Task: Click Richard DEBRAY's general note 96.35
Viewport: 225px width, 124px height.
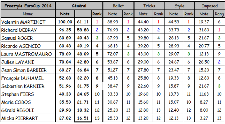Action: 65,30
